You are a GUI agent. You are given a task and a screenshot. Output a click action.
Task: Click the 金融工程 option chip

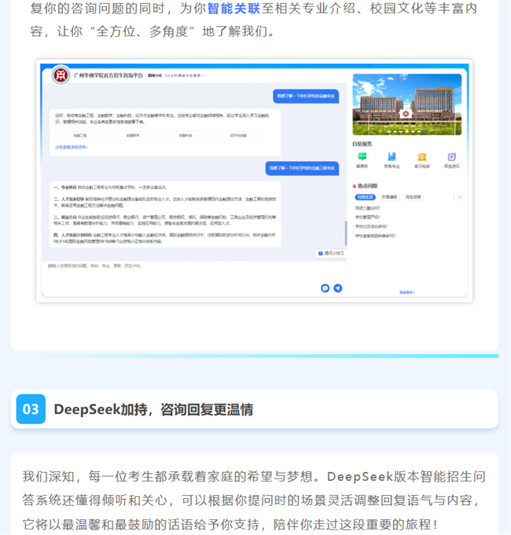pyautogui.click(x=80, y=135)
